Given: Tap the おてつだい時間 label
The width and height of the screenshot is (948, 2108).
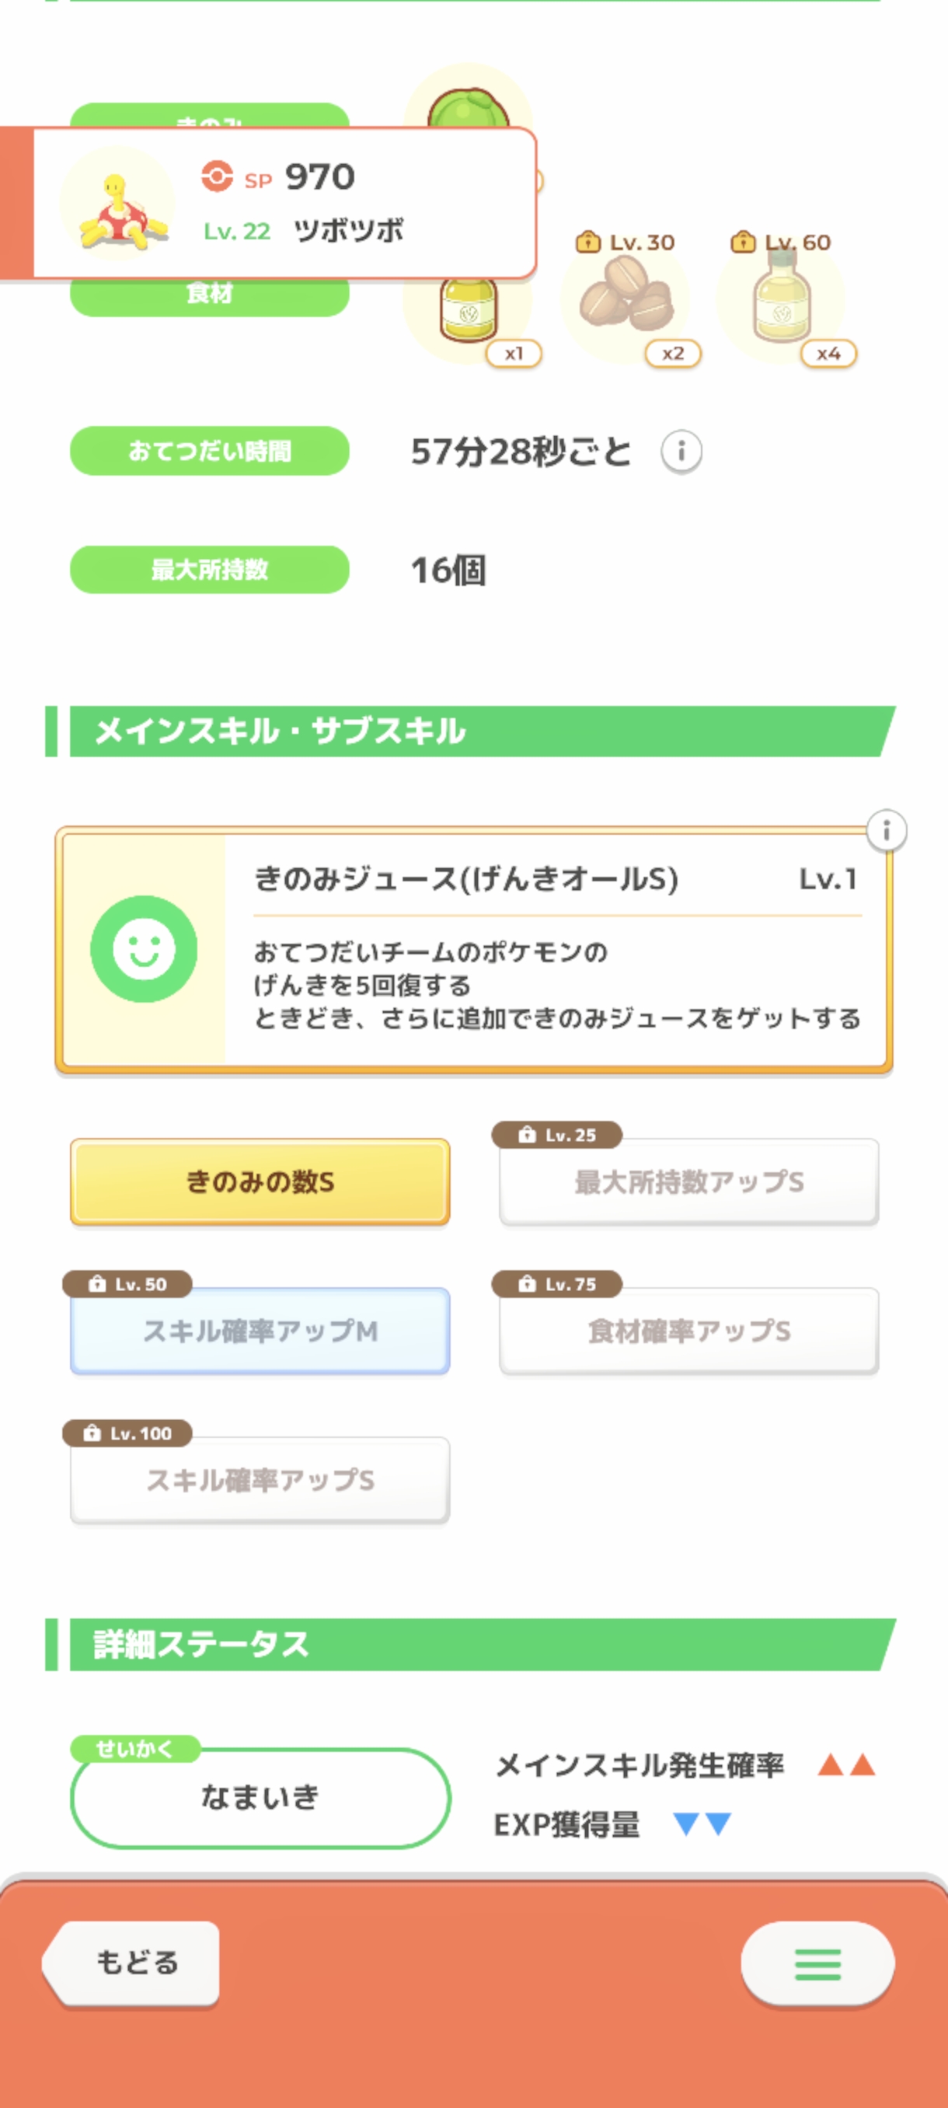Looking at the screenshot, I should pyautogui.click(x=209, y=451).
